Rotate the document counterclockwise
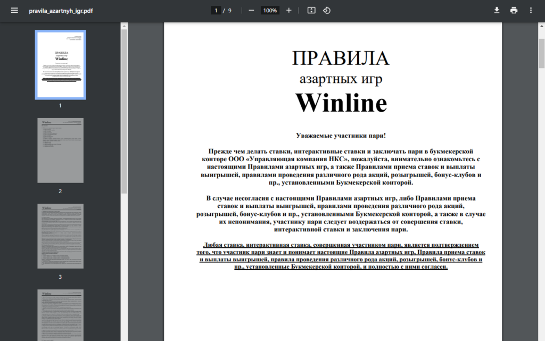This screenshot has width=545, height=341. click(x=327, y=11)
